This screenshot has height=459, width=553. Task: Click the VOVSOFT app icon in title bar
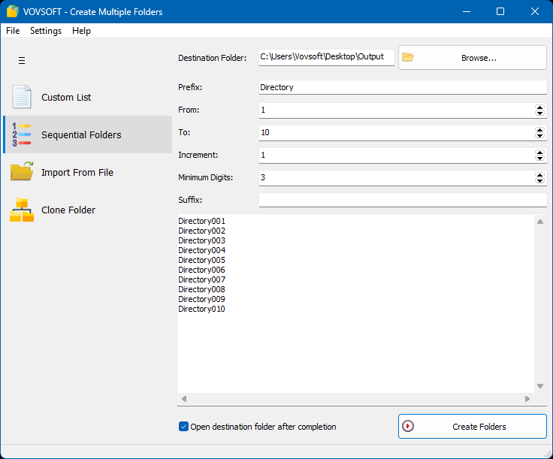12,11
